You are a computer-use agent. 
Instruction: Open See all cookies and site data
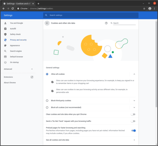pos(91,140)
